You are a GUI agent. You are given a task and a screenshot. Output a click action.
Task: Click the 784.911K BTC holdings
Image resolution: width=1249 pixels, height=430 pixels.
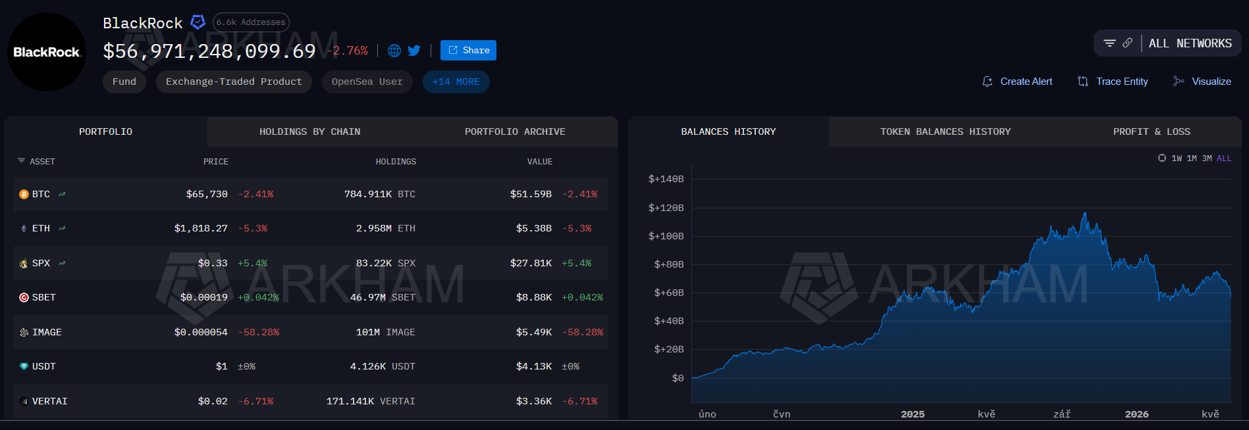click(x=380, y=194)
